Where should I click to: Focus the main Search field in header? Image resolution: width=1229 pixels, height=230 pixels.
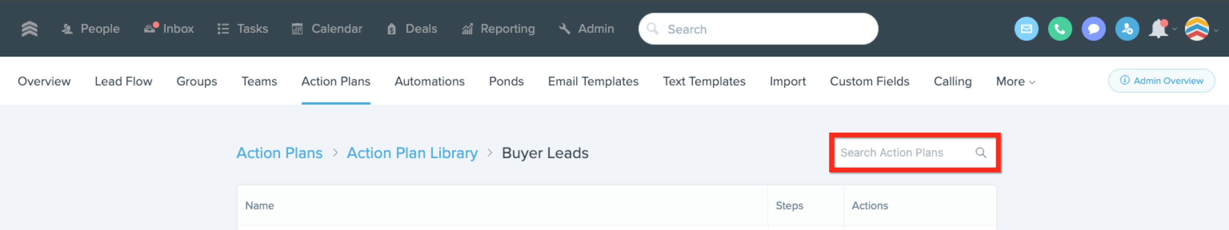763,29
